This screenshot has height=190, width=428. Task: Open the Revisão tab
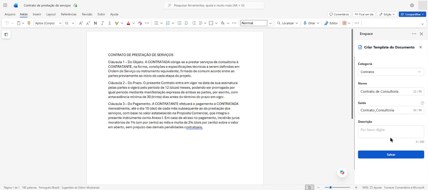point(87,14)
